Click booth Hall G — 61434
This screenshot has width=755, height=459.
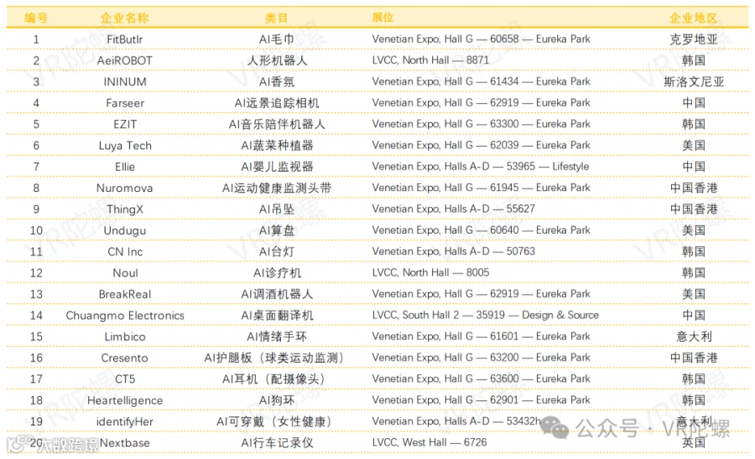482,81
